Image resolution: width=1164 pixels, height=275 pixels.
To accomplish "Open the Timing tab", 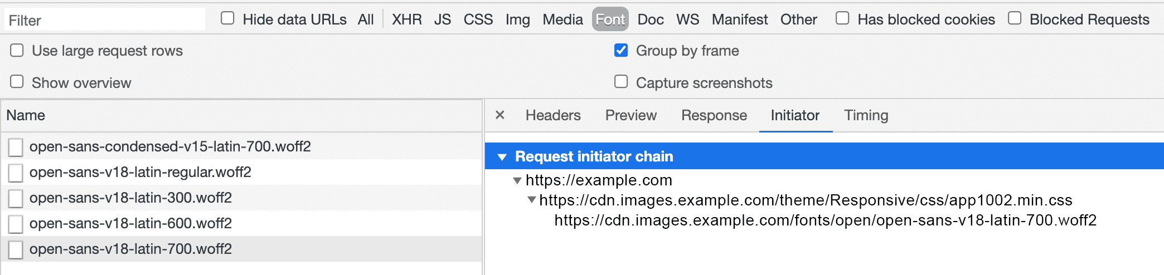I will 866,115.
